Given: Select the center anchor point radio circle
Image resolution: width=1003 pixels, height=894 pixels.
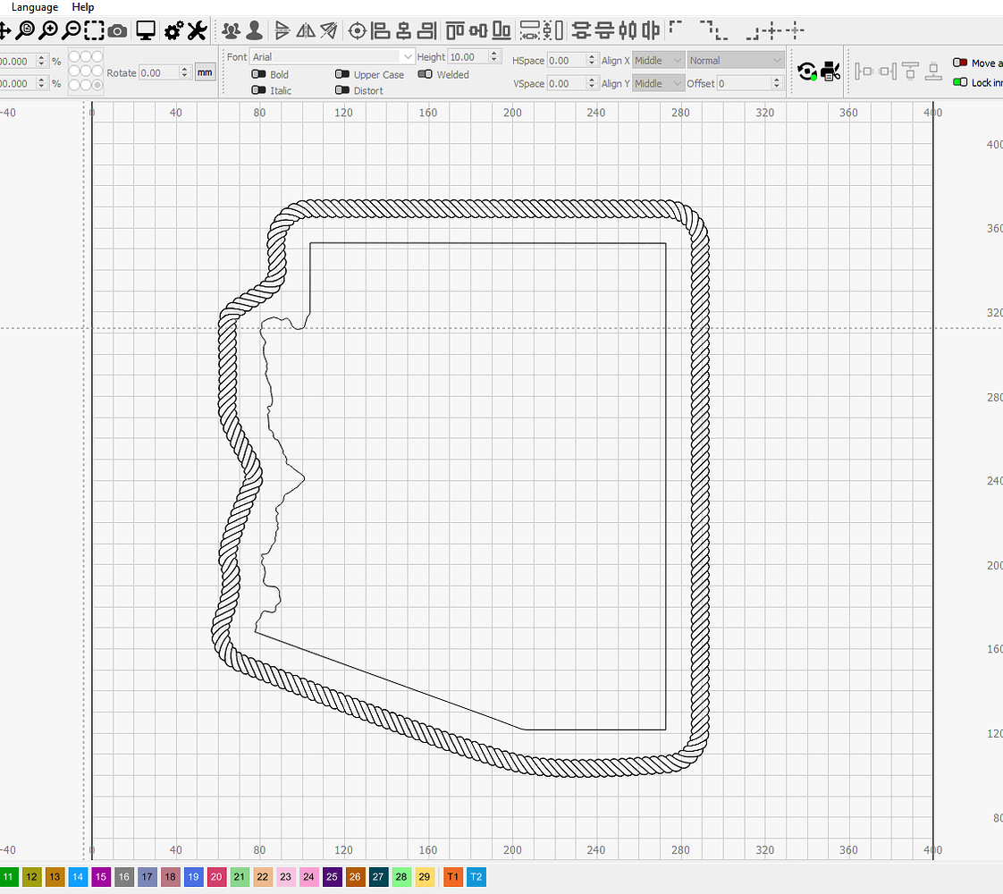Looking at the screenshot, I should tap(86, 71).
